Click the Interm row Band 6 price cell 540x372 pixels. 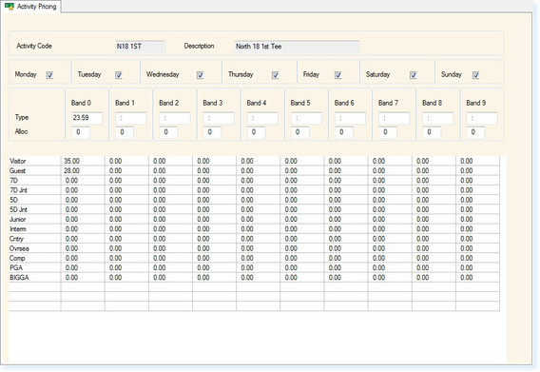(346, 229)
